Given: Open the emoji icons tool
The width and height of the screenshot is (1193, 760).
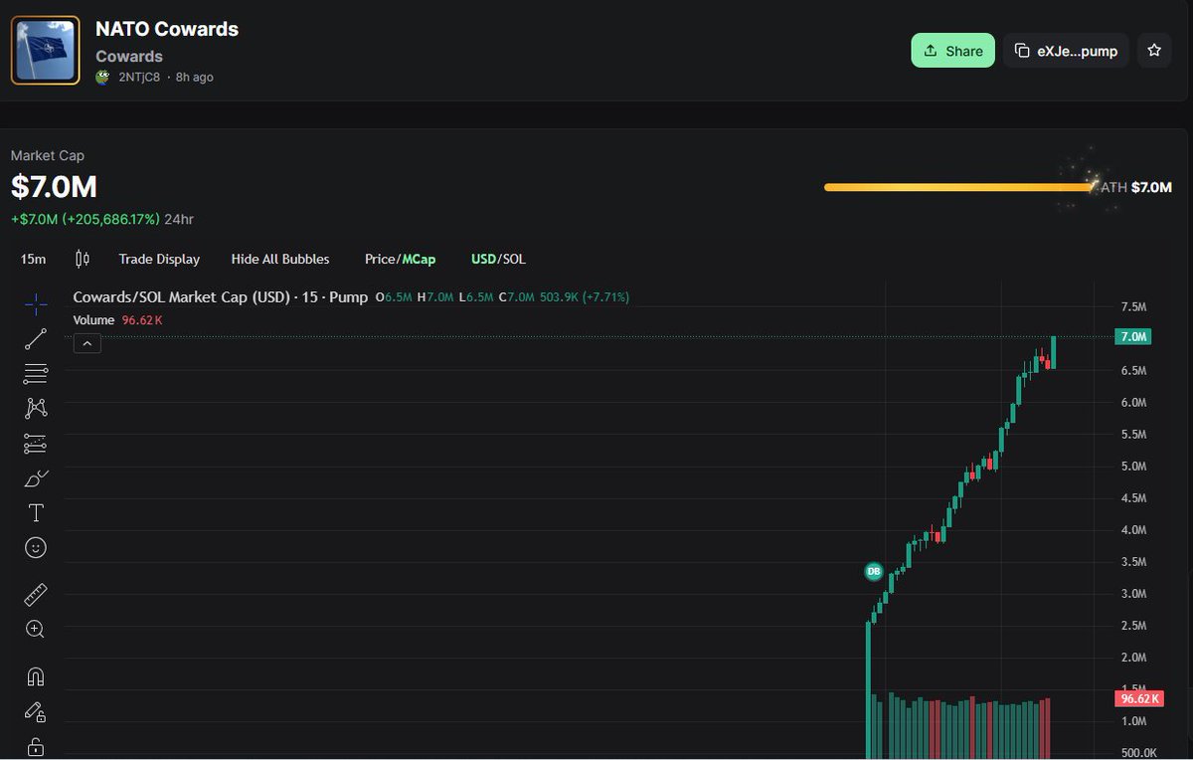Looking at the screenshot, I should [x=35, y=547].
